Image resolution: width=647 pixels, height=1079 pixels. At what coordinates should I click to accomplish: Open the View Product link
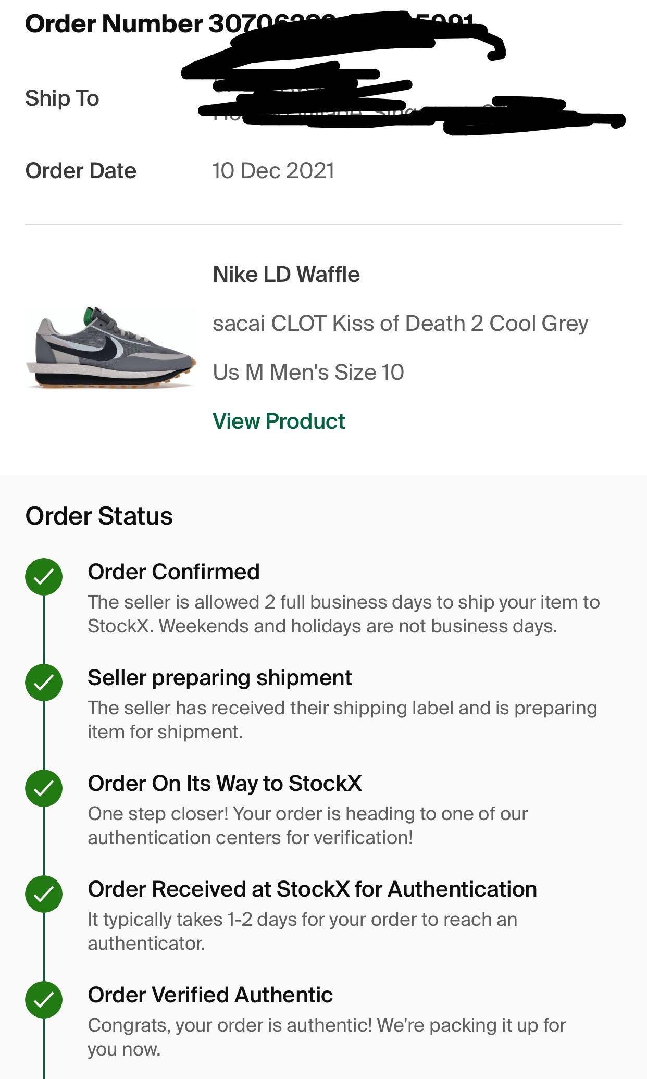pyautogui.click(x=278, y=420)
